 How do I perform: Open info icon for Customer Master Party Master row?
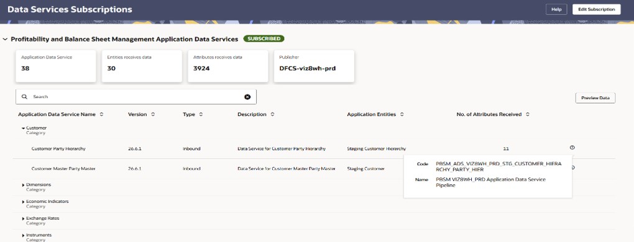click(x=573, y=168)
